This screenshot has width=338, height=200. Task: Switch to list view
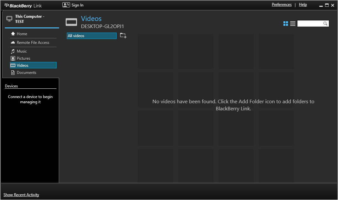tap(293, 24)
